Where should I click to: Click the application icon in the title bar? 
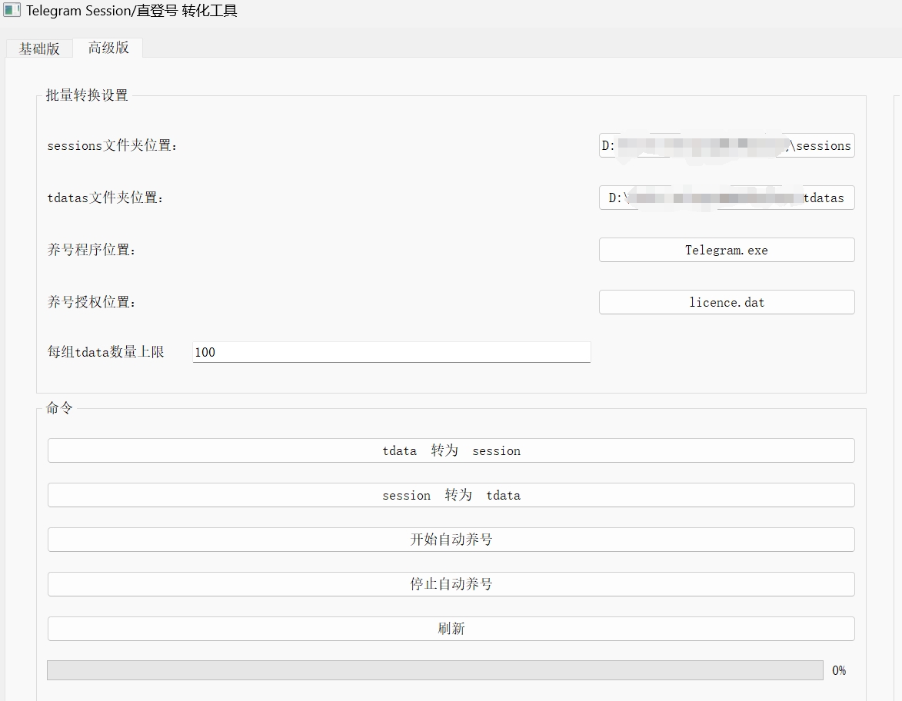pyautogui.click(x=11, y=11)
